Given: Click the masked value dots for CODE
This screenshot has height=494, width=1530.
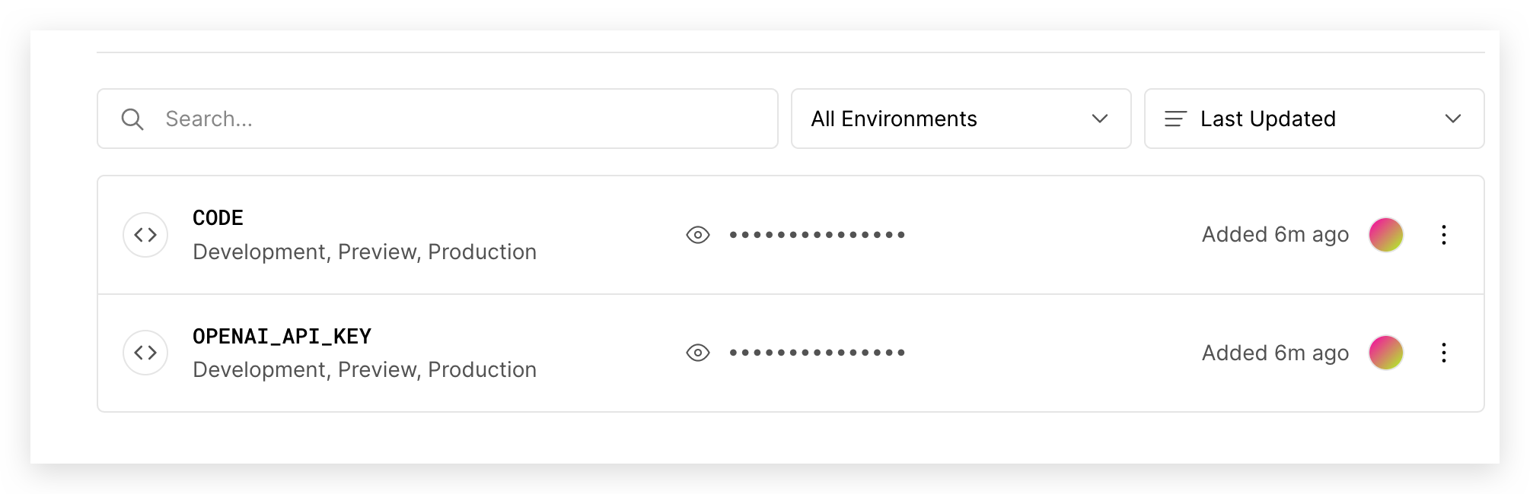Looking at the screenshot, I should pos(817,235).
